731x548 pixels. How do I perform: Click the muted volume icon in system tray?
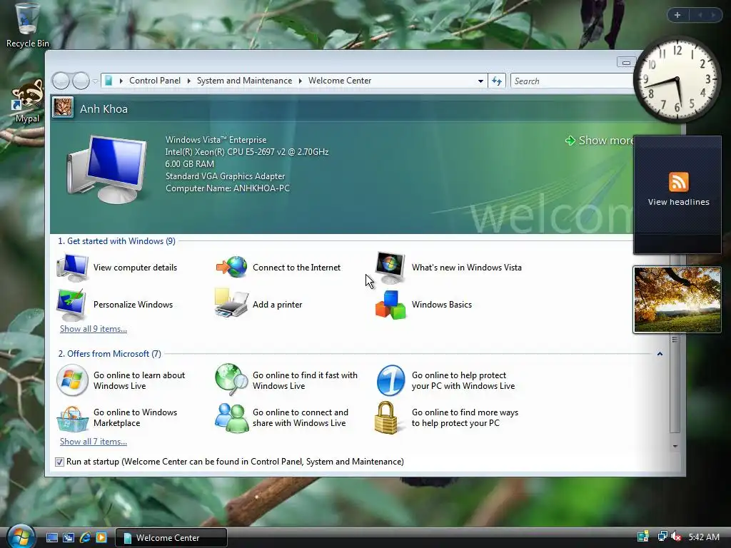[676, 537]
